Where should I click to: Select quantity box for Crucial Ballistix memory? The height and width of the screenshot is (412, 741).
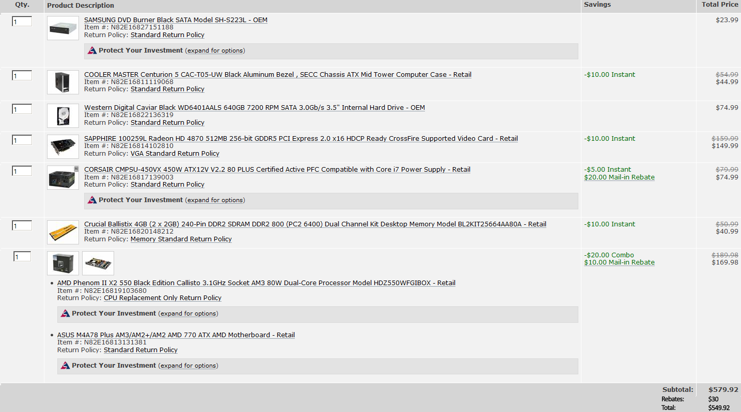[x=22, y=226]
